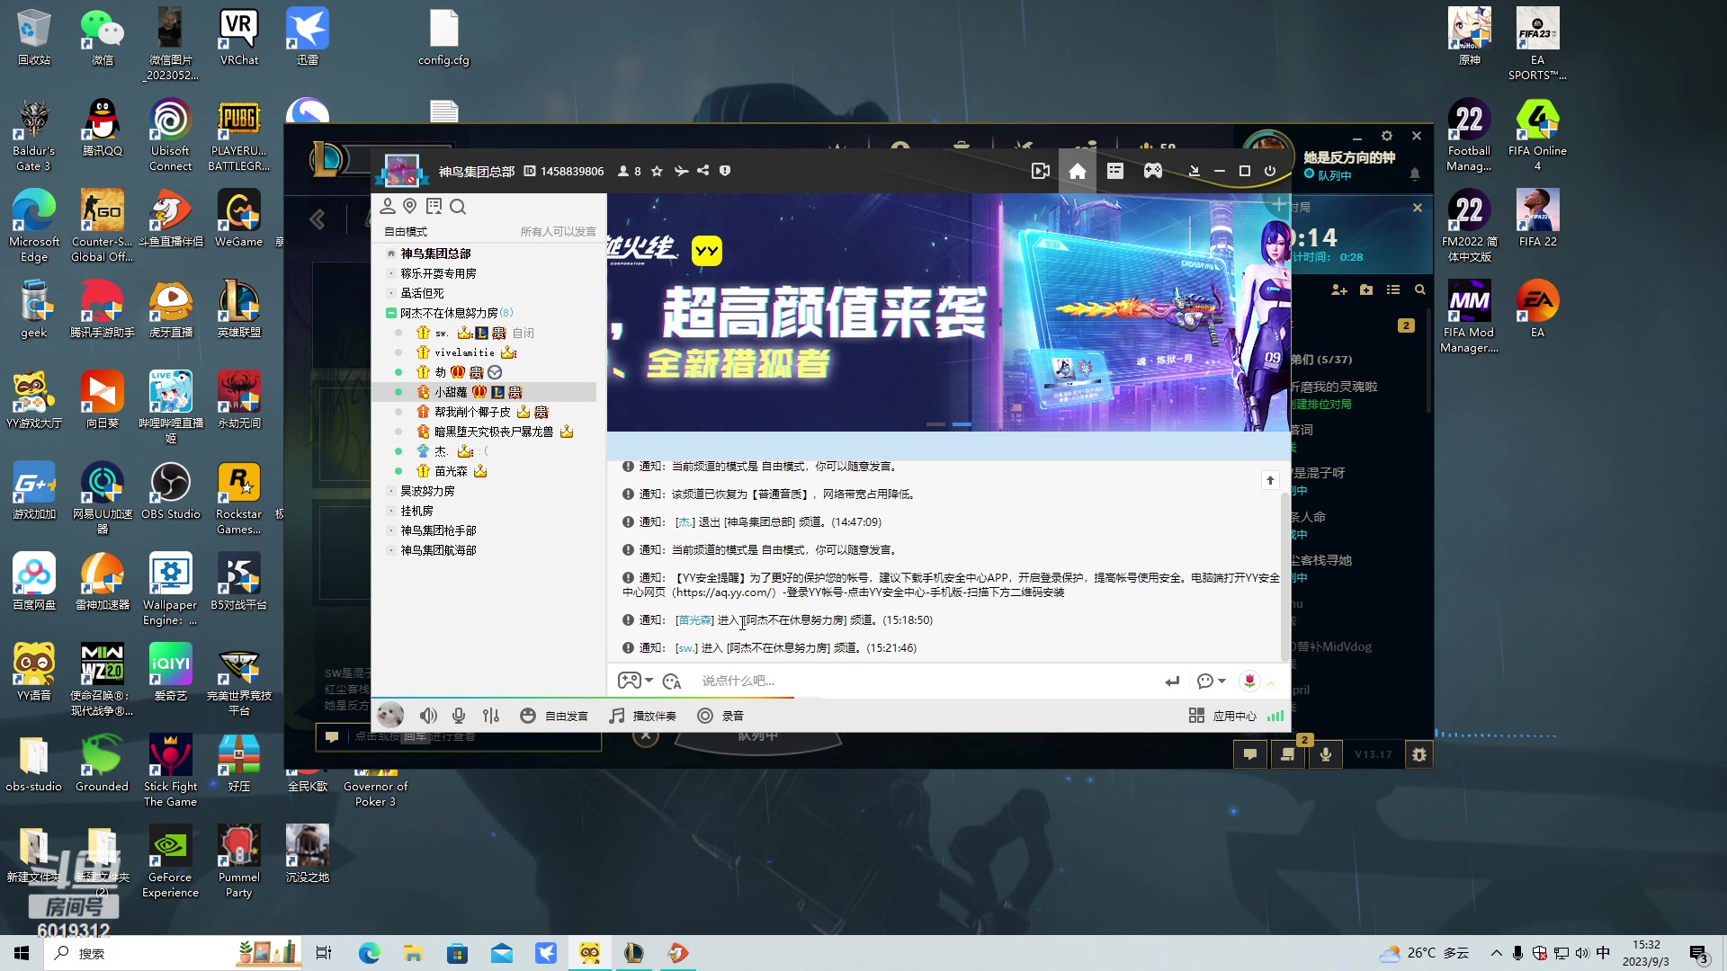Open the game controller dropdown in chat toolbar

coord(635,681)
